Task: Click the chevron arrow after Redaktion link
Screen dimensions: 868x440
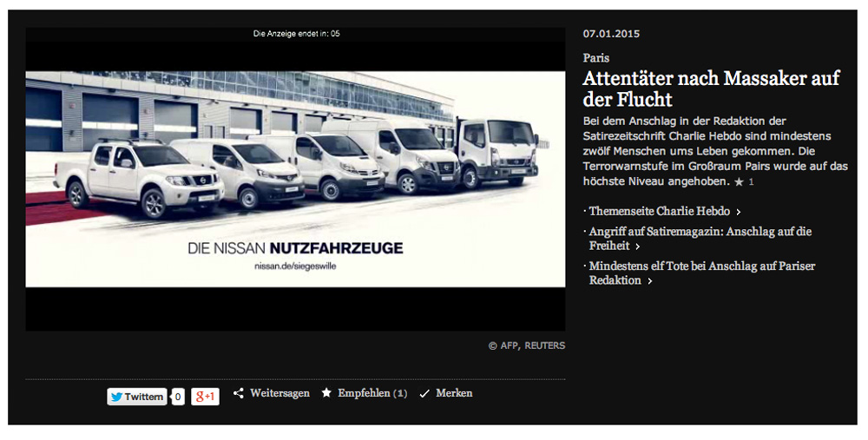Action: pos(650,281)
